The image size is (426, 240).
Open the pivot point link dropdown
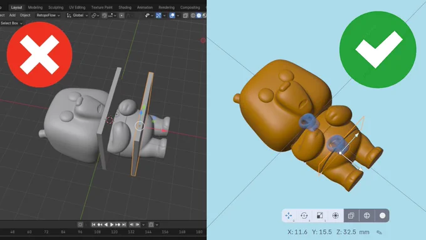[95, 16]
